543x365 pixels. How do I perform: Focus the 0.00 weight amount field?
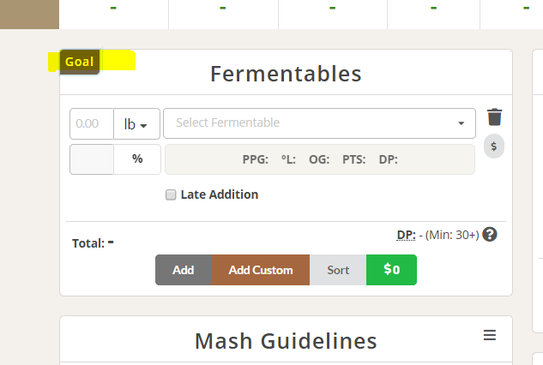(x=92, y=124)
